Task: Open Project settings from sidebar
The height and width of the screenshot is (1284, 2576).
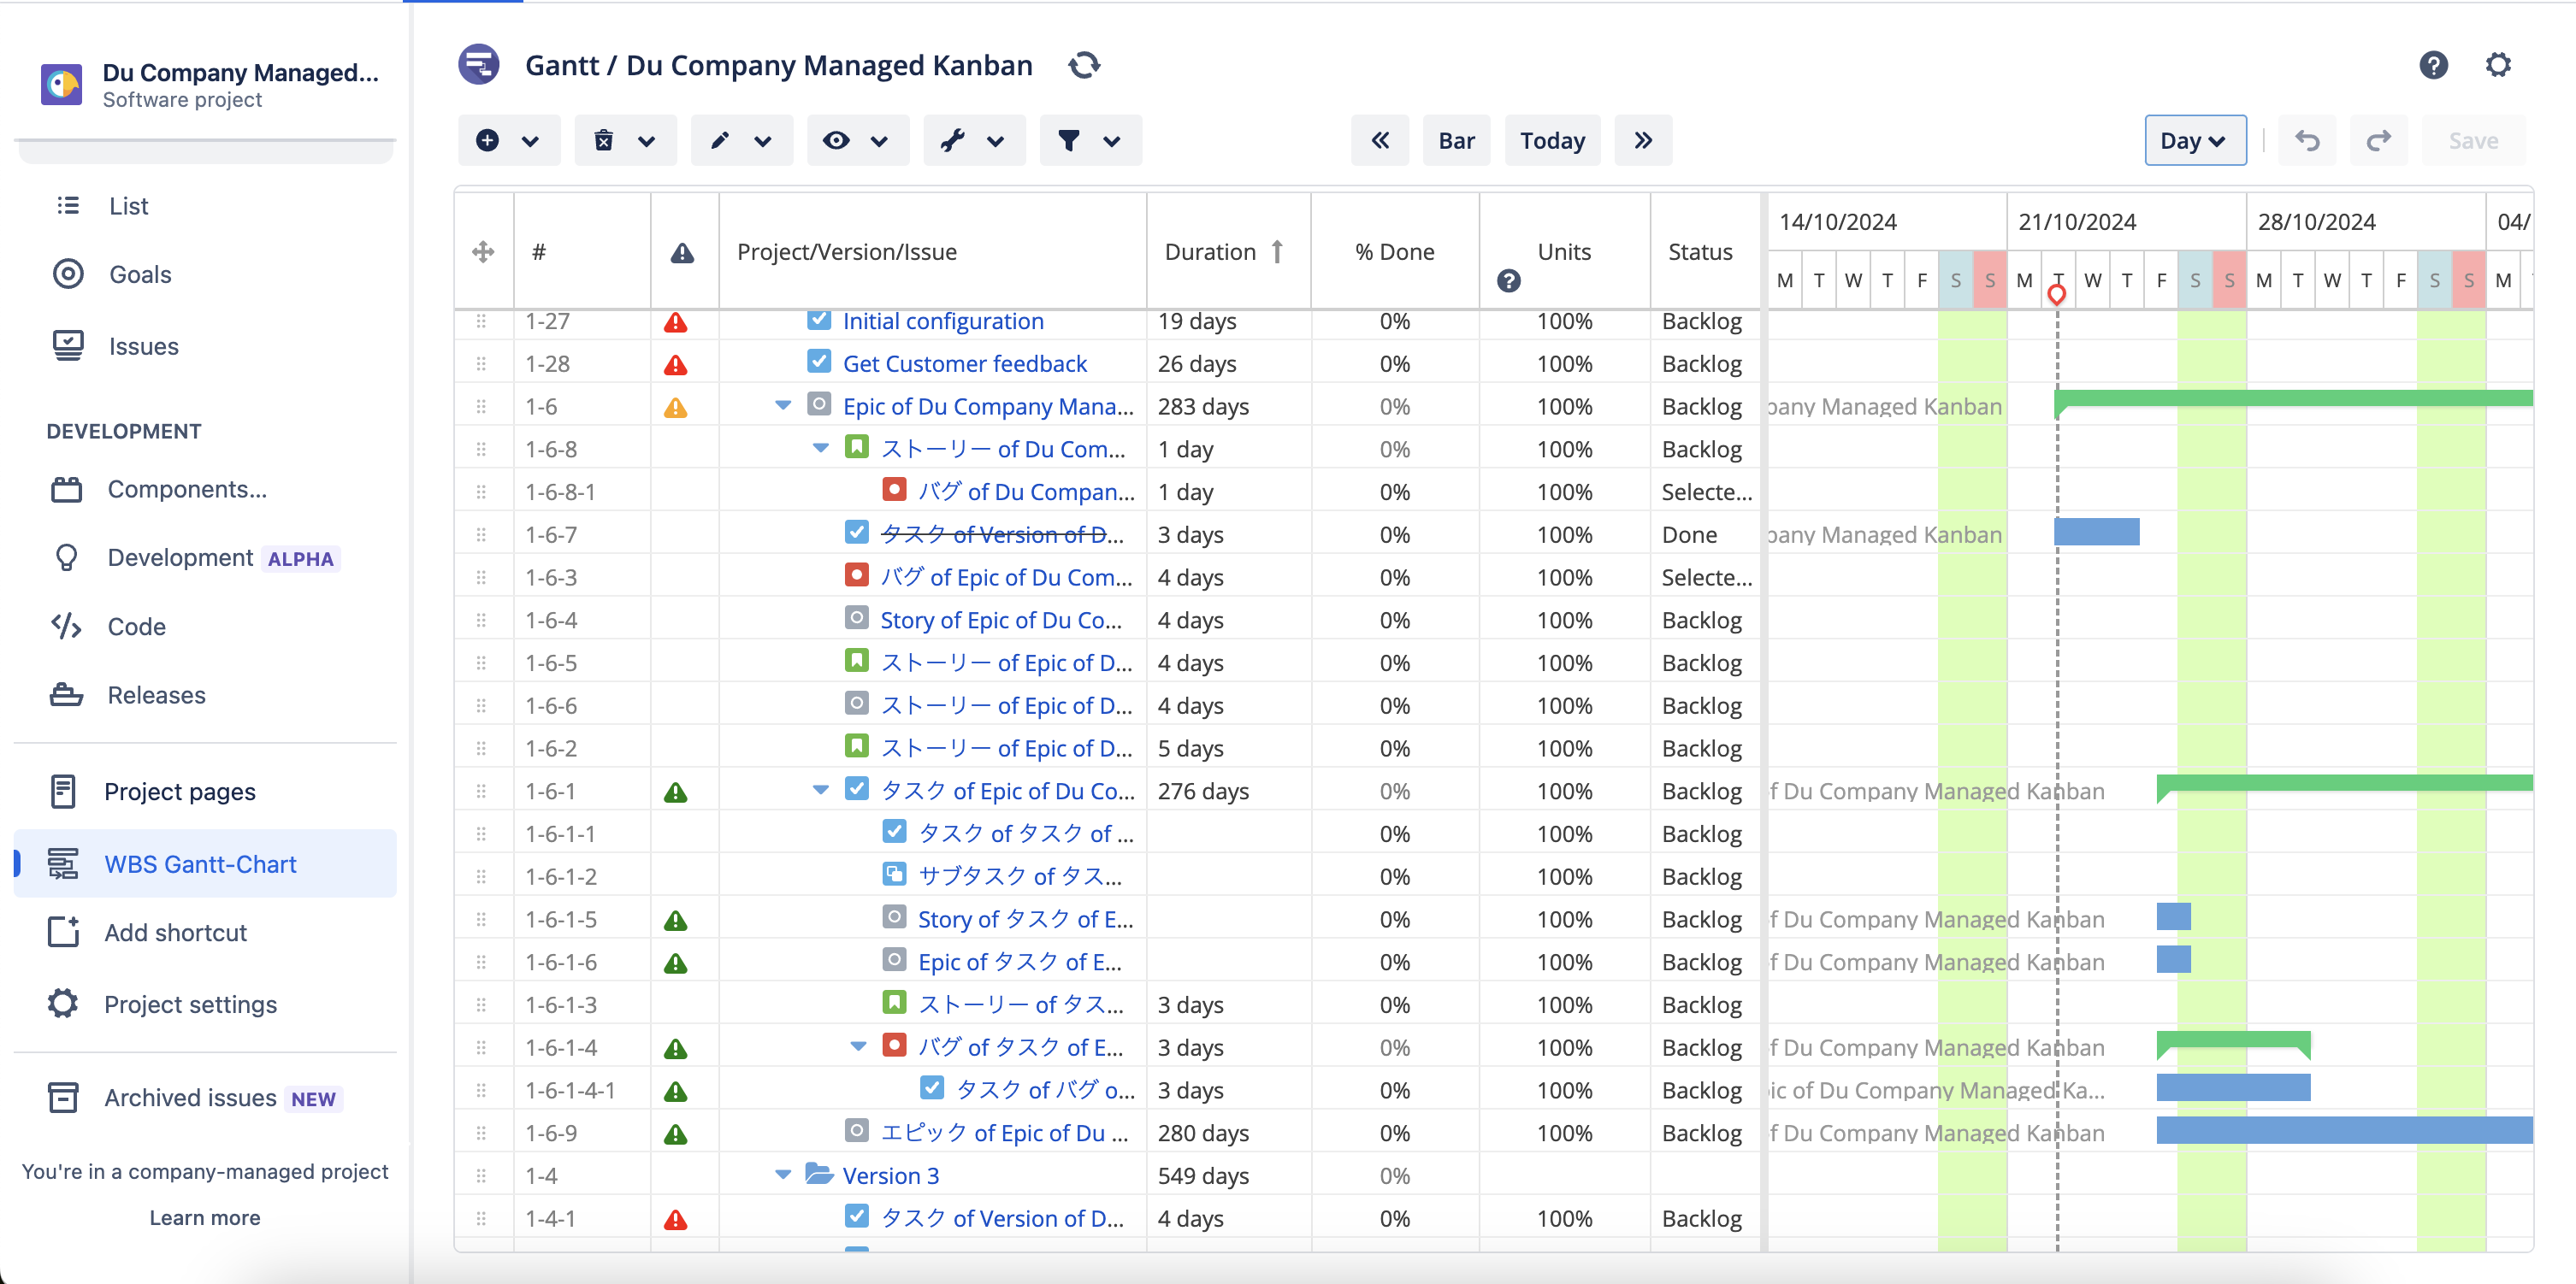Action: [x=189, y=1004]
